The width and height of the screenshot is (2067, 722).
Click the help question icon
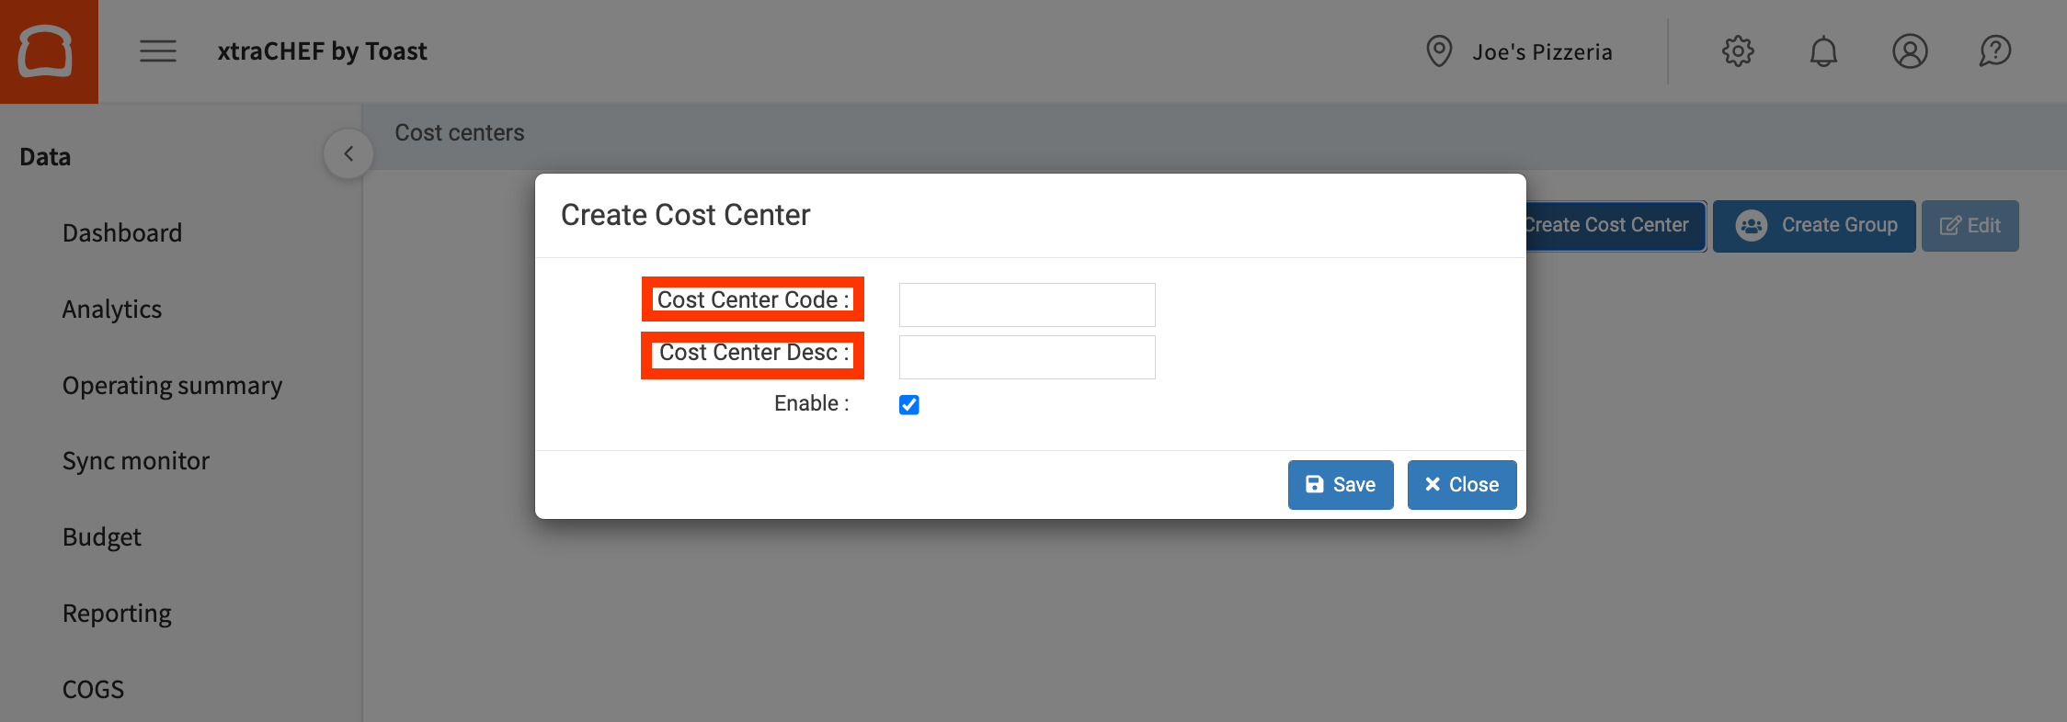(1995, 51)
